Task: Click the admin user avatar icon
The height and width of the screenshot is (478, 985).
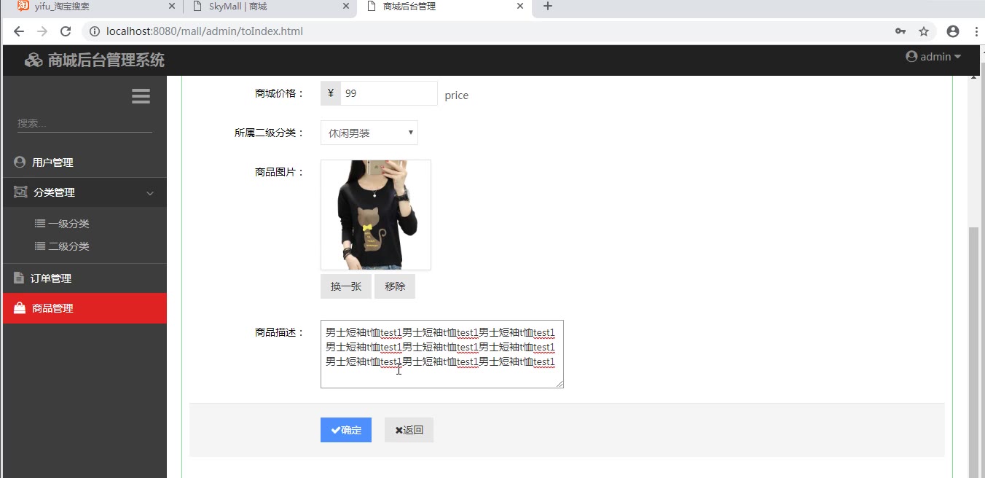Action: tap(911, 56)
